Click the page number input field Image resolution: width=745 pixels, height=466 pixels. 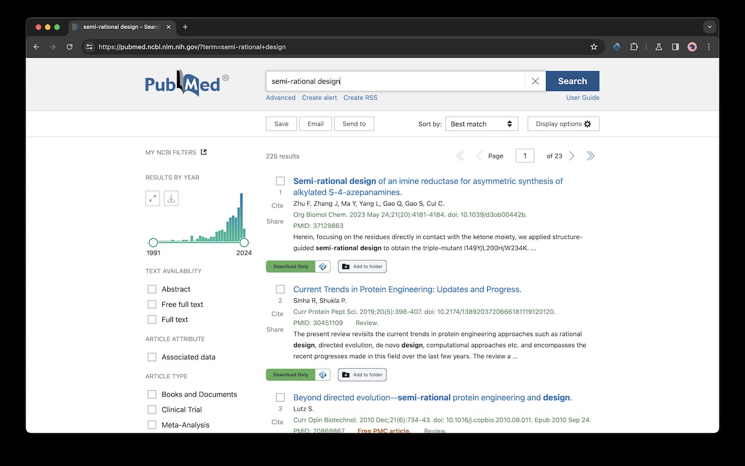[524, 156]
